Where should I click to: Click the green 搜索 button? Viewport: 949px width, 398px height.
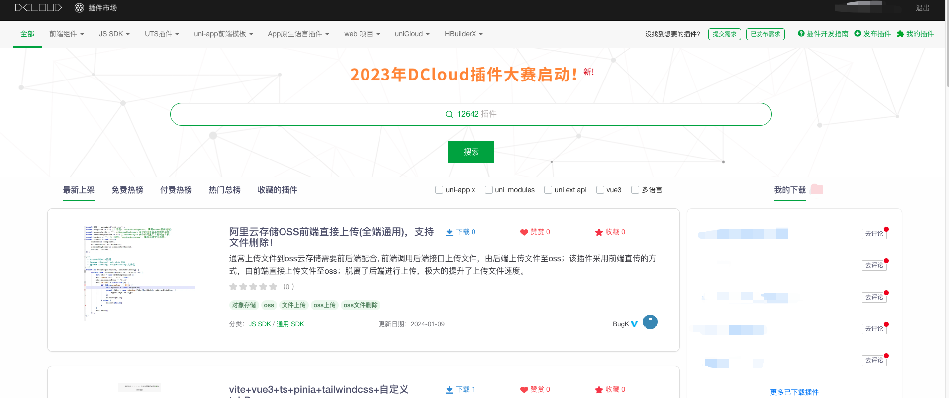click(x=471, y=152)
